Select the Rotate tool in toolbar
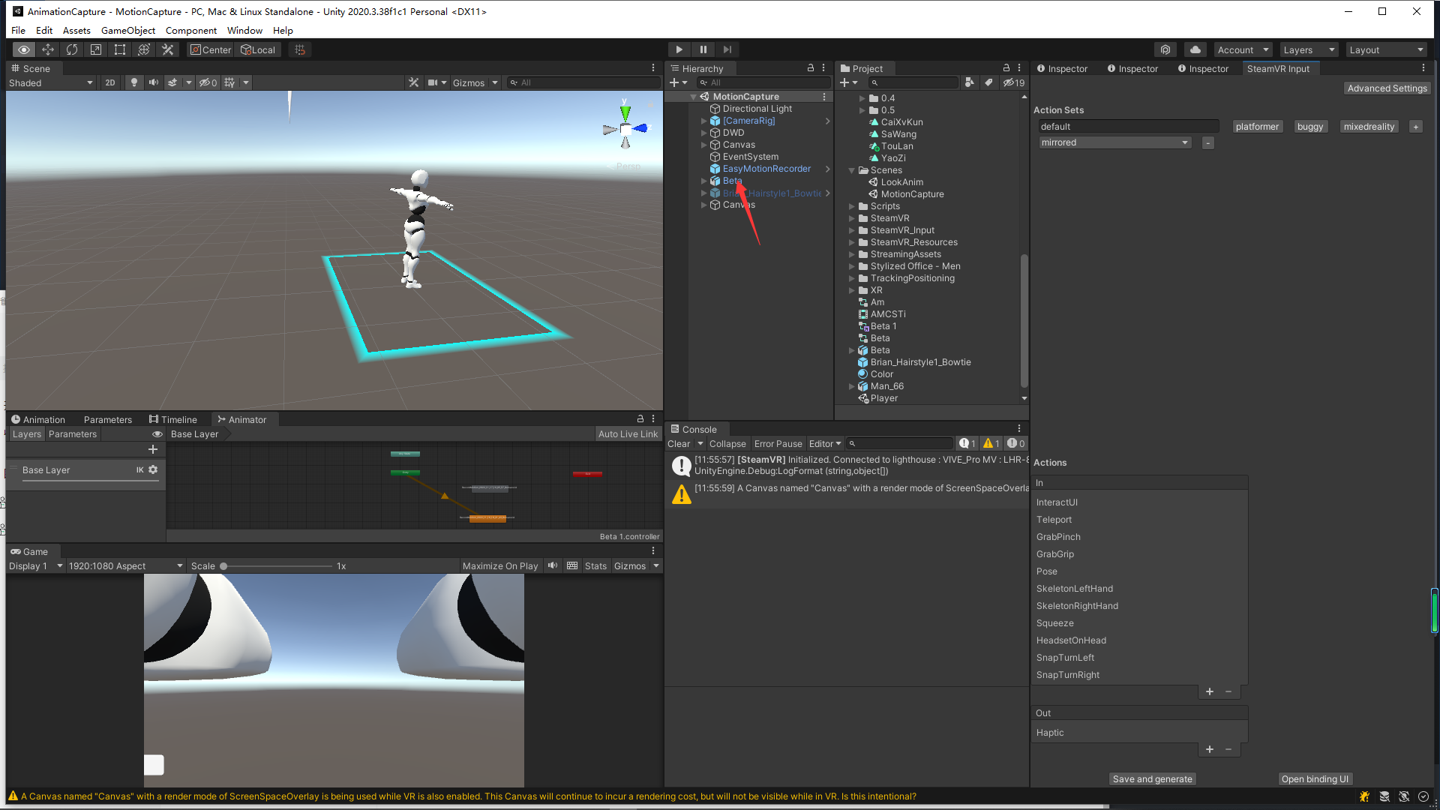The width and height of the screenshot is (1440, 810). pos(72,49)
